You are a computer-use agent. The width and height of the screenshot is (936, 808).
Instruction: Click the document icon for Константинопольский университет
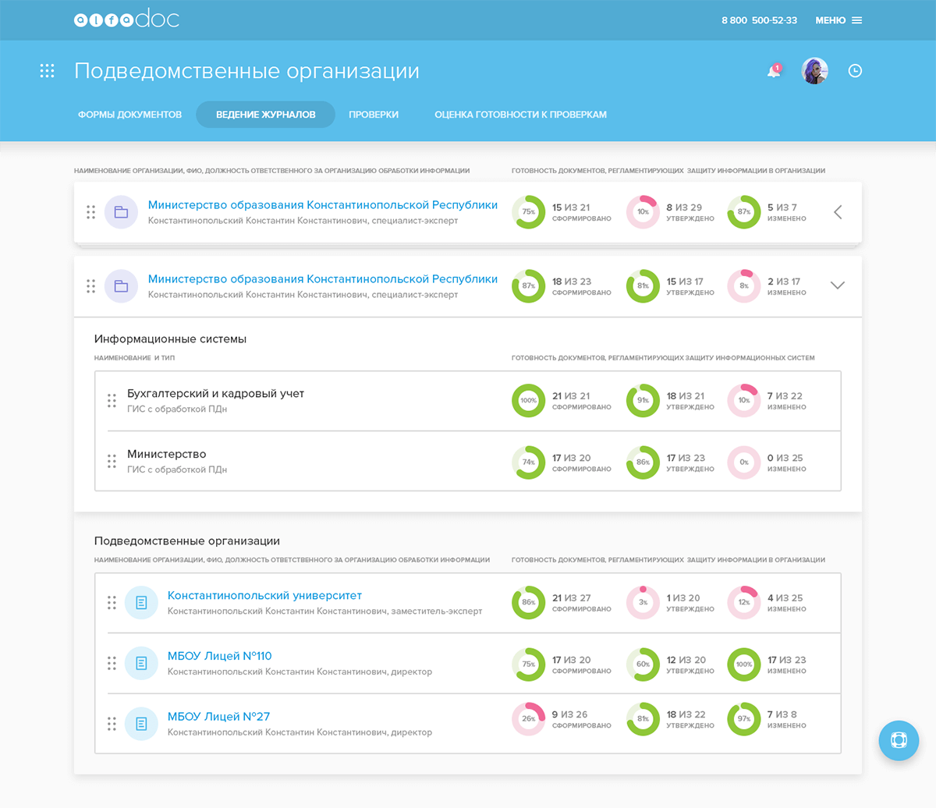141,603
